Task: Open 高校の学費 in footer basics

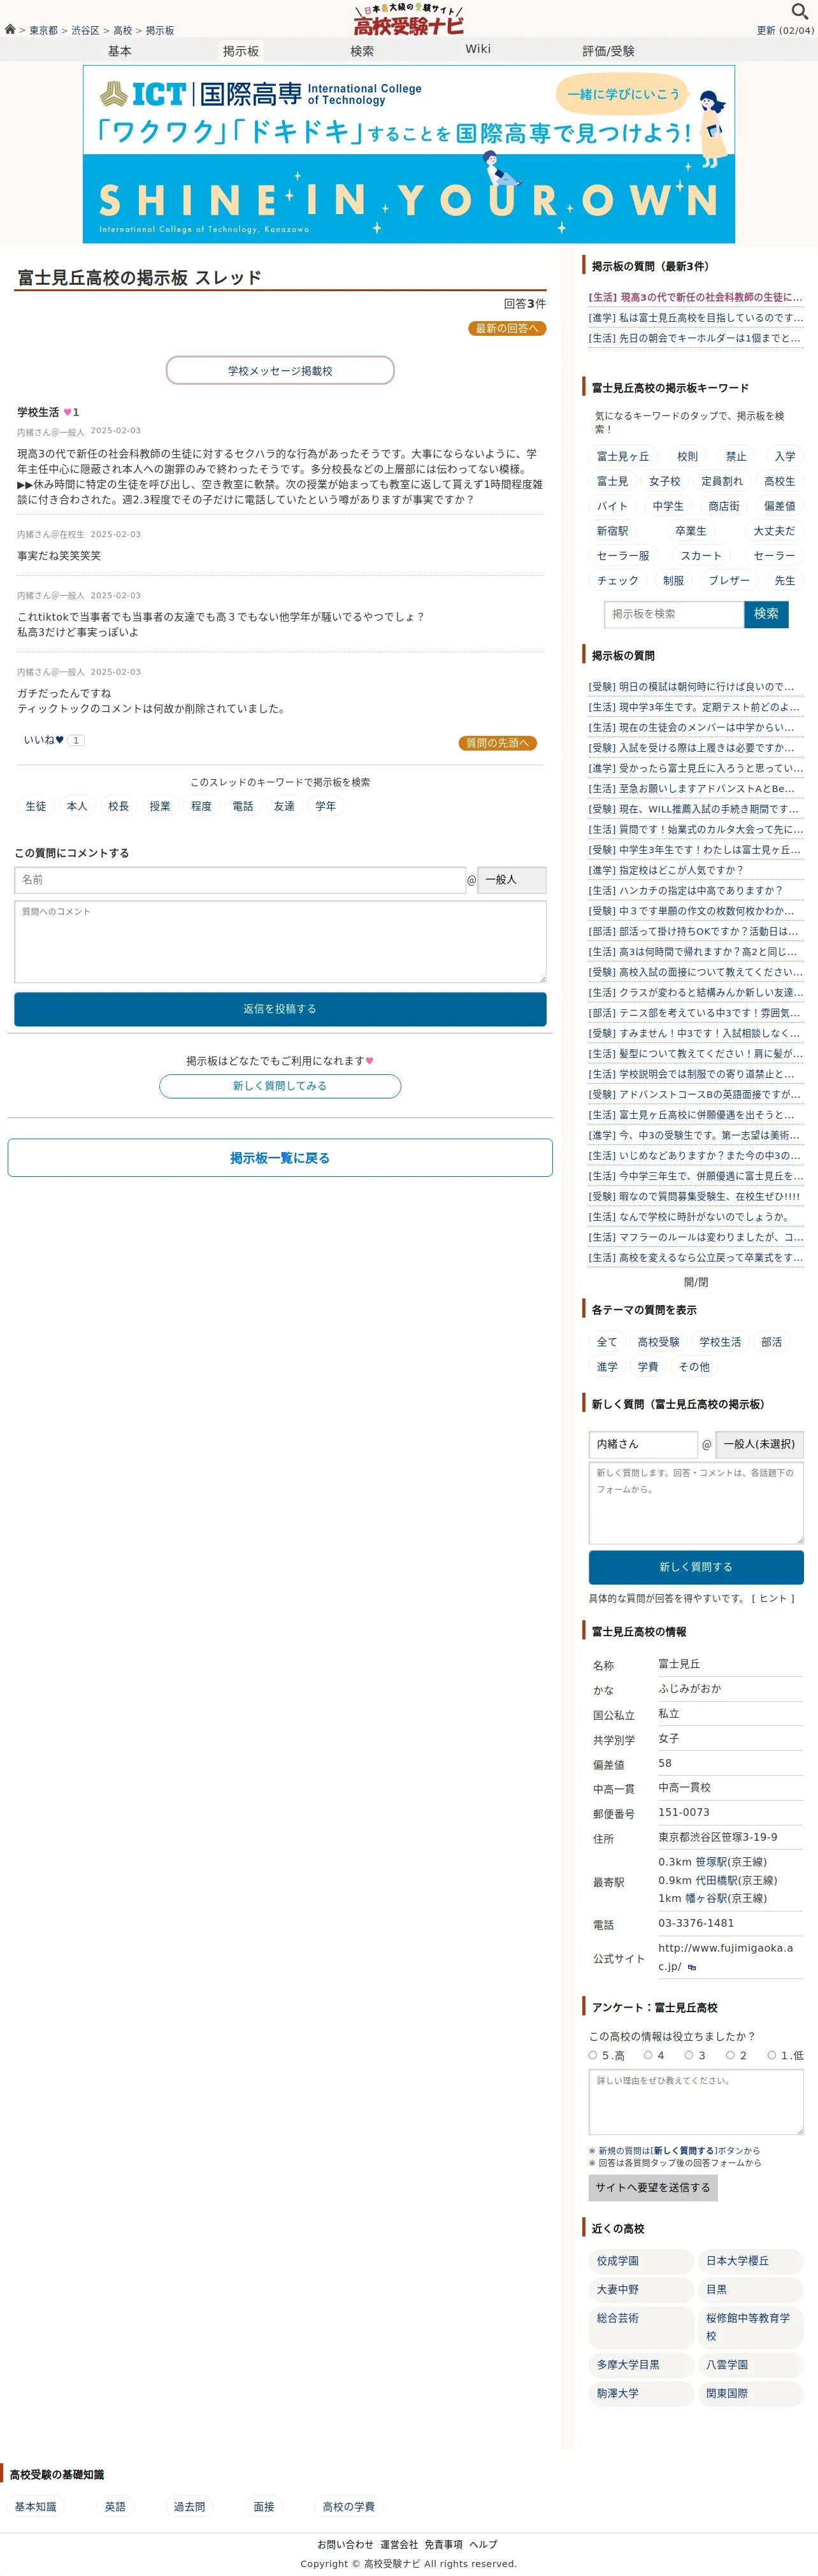Action: click(349, 2507)
